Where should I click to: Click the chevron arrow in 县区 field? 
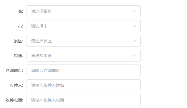(134, 41)
